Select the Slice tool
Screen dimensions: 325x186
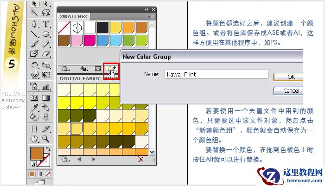(x=46, y=129)
